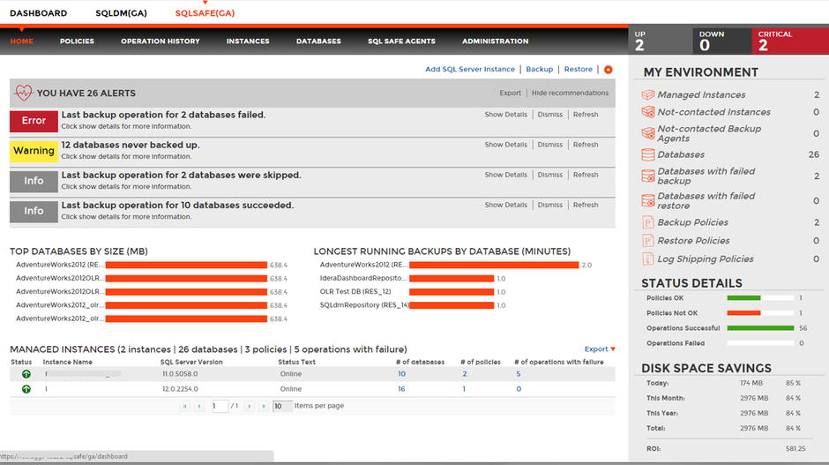The width and height of the screenshot is (829, 465).
Task: Click the Policies OK progress bar
Action: click(760, 298)
